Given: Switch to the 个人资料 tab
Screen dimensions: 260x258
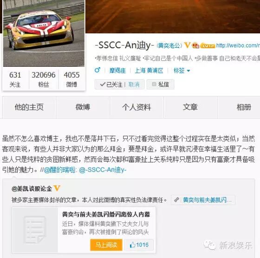Looking at the screenshot, I should [136, 107].
